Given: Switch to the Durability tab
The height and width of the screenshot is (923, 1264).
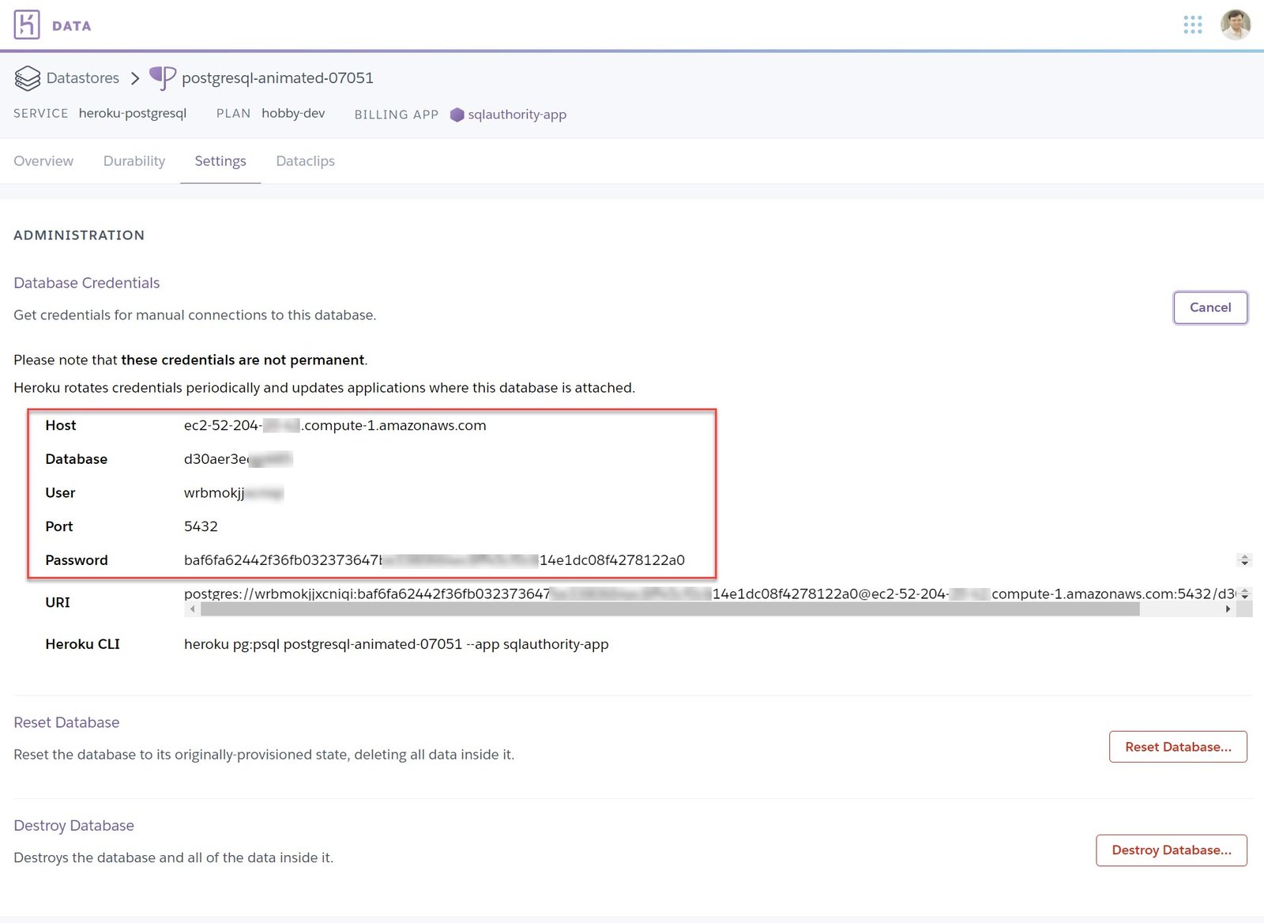Looking at the screenshot, I should (134, 161).
